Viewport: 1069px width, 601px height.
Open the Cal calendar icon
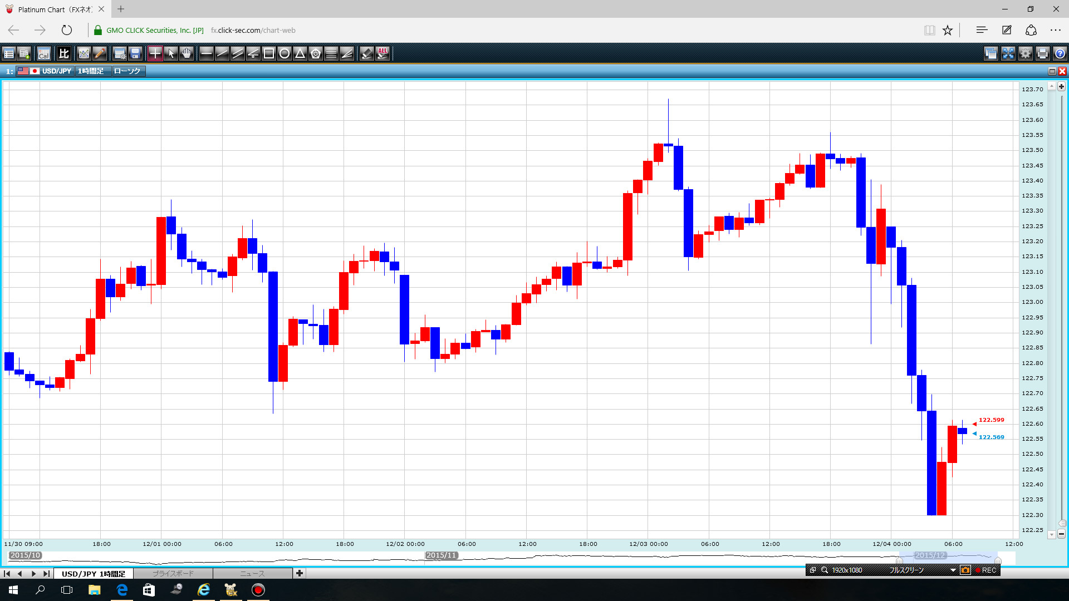tap(43, 53)
